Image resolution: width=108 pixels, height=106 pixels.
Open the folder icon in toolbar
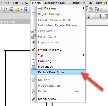pyautogui.click(x=17, y=9)
